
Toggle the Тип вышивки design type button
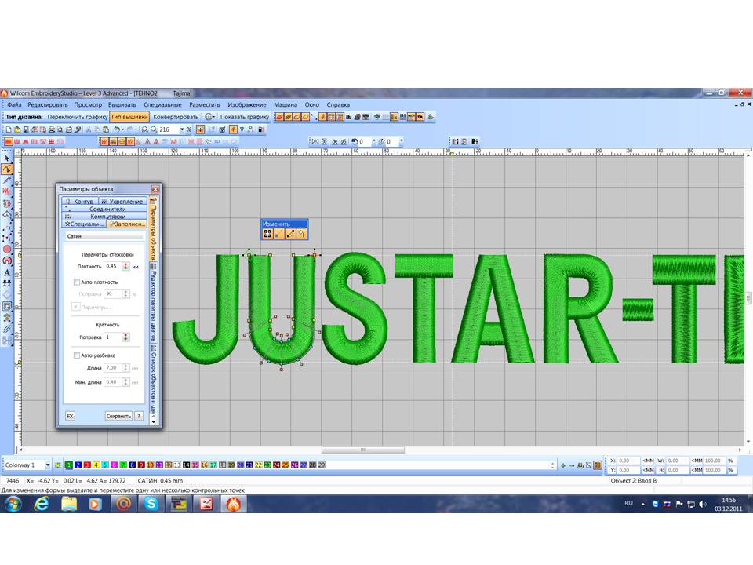(x=129, y=117)
